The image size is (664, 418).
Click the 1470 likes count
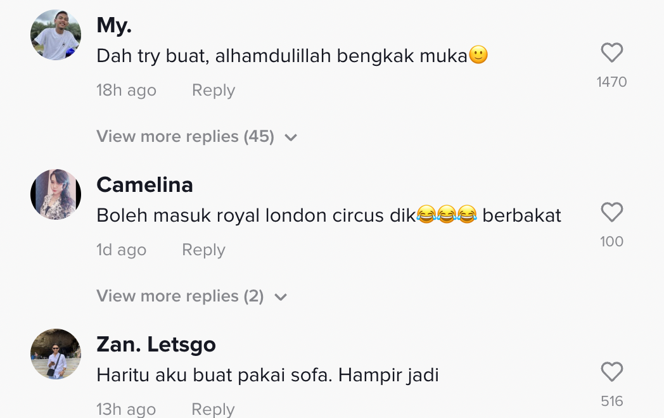click(x=611, y=82)
